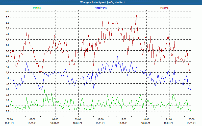This screenshot has height=126, width=202.
Task: Click the '18:00' time label on x-axis
Action: (146, 119)
